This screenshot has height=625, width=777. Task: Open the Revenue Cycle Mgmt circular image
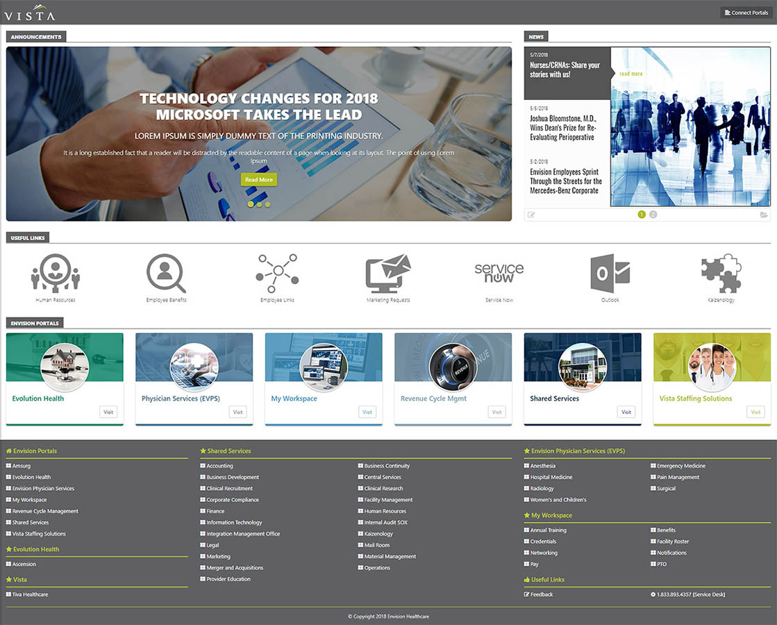[453, 367]
